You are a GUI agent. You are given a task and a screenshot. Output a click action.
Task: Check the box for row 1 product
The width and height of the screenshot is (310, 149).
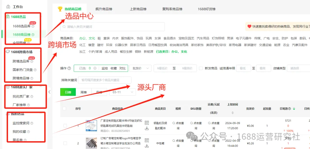pos(65,126)
